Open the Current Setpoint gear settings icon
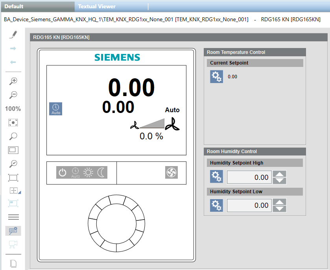Screen dimensions: 330x270 pos(216,77)
